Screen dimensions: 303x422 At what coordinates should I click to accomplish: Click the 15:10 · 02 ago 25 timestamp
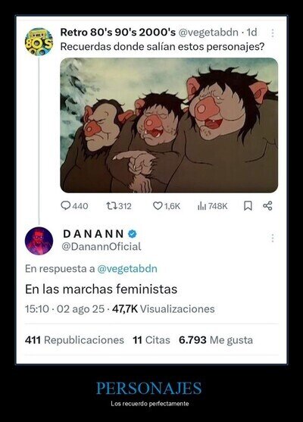[64, 309]
